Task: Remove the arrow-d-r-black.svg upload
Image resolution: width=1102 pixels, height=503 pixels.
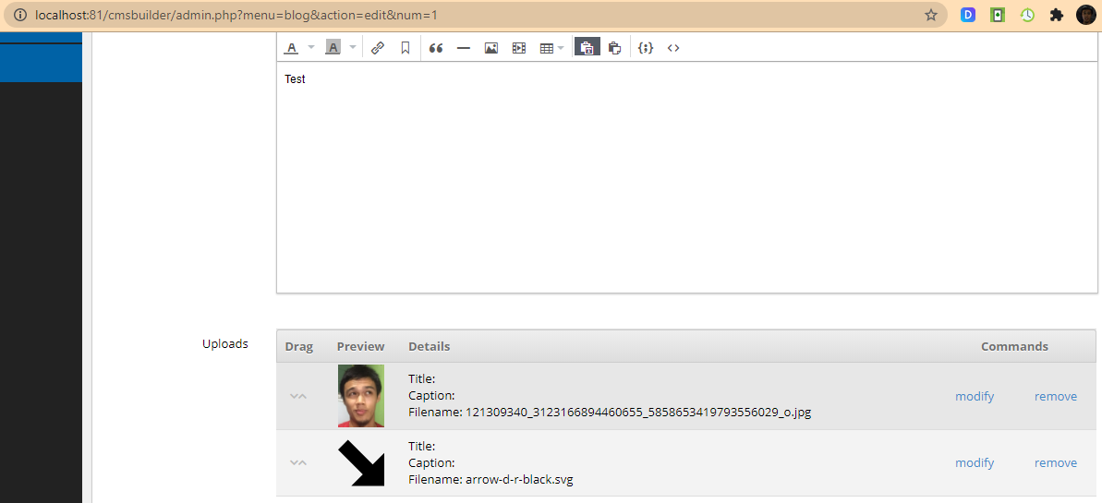Action: coord(1056,463)
